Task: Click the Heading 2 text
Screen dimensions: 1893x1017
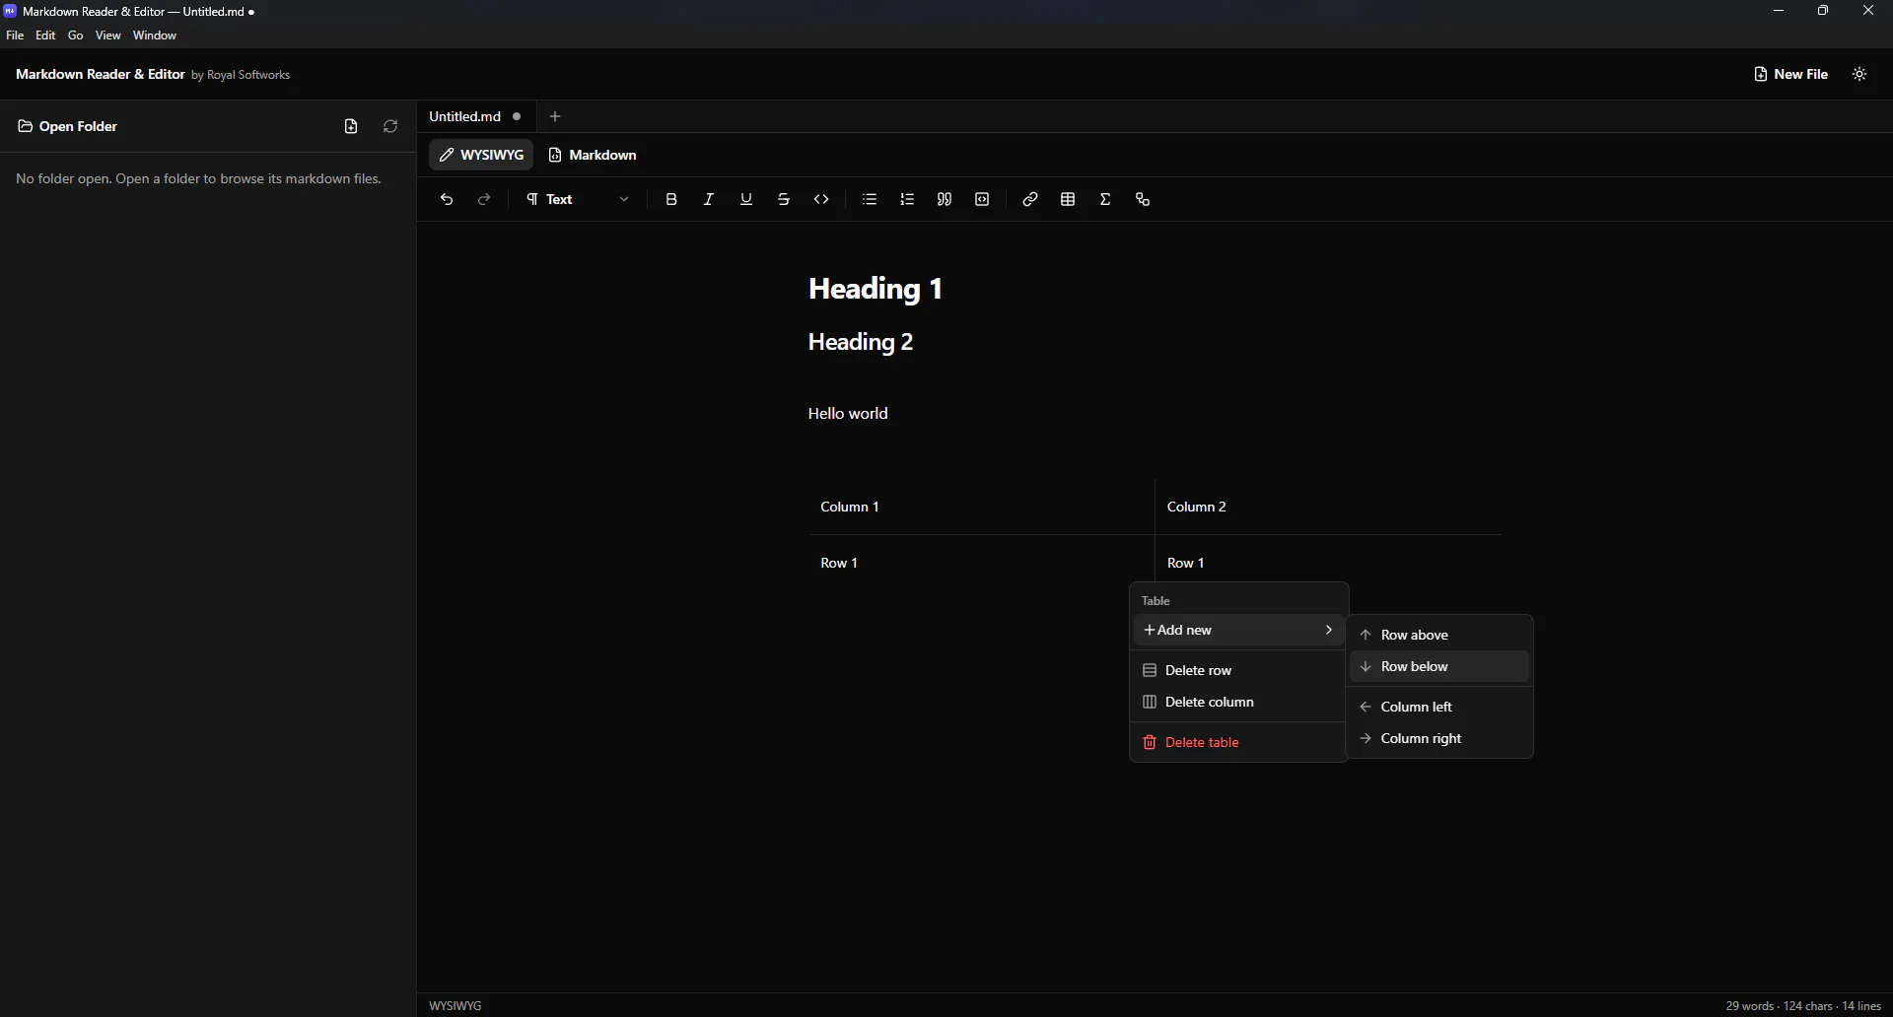Action: tap(861, 342)
